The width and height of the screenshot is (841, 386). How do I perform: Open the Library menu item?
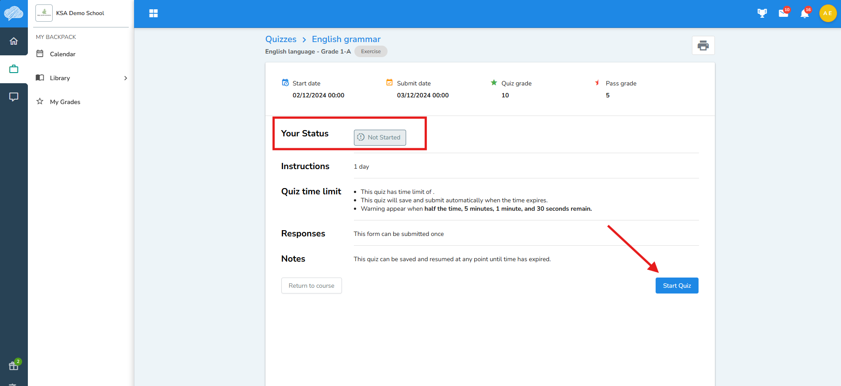[x=80, y=78]
